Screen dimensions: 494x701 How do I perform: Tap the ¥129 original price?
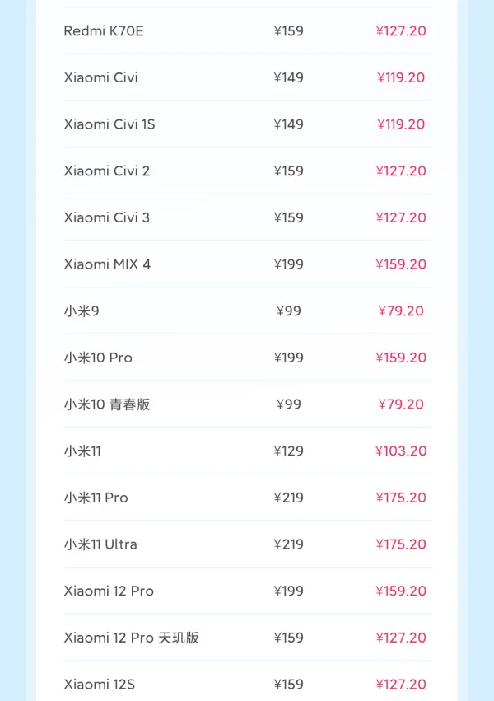(x=288, y=451)
